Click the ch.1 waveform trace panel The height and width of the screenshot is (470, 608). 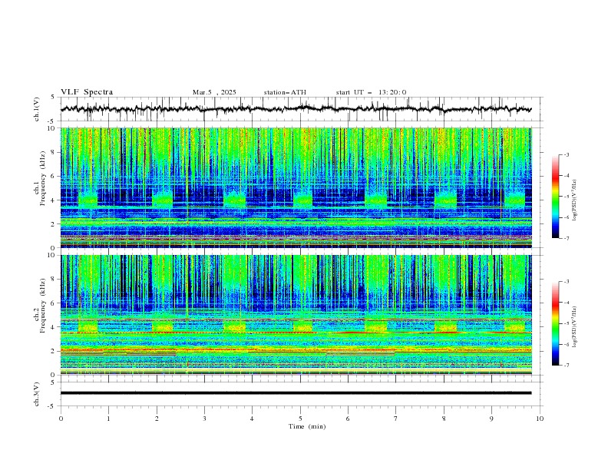pos(302,109)
